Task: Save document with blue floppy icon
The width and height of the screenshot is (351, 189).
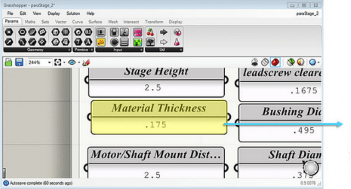Action: (19, 62)
